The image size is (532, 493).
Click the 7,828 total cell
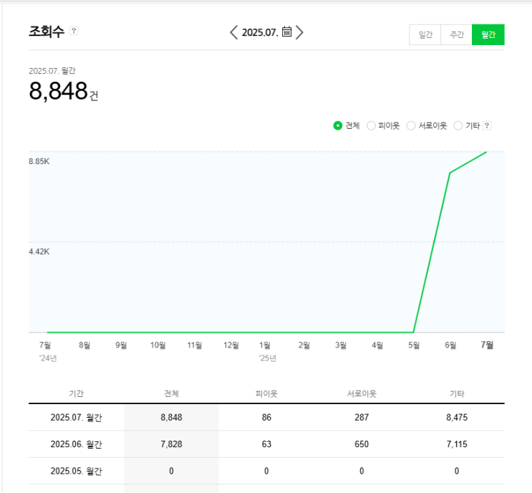[171, 444]
